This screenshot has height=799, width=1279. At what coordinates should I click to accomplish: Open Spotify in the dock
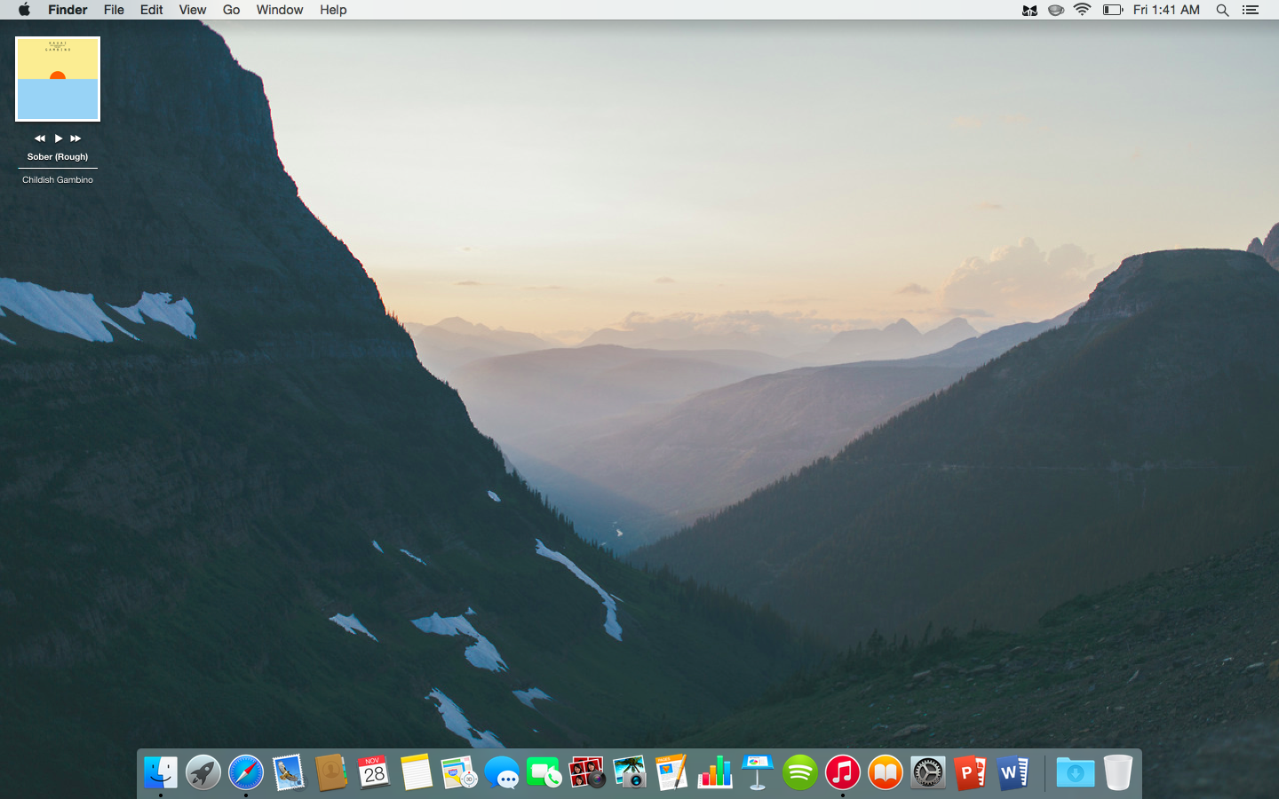click(800, 772)
